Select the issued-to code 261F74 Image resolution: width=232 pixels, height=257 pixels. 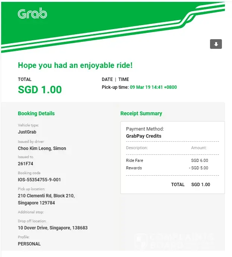click(x=26, y=164)
